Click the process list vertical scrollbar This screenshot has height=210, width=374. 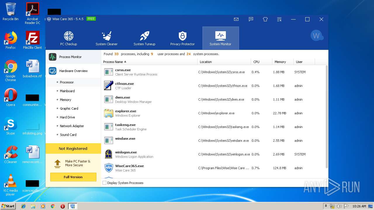pyautogui.click(x=327, y=117)
